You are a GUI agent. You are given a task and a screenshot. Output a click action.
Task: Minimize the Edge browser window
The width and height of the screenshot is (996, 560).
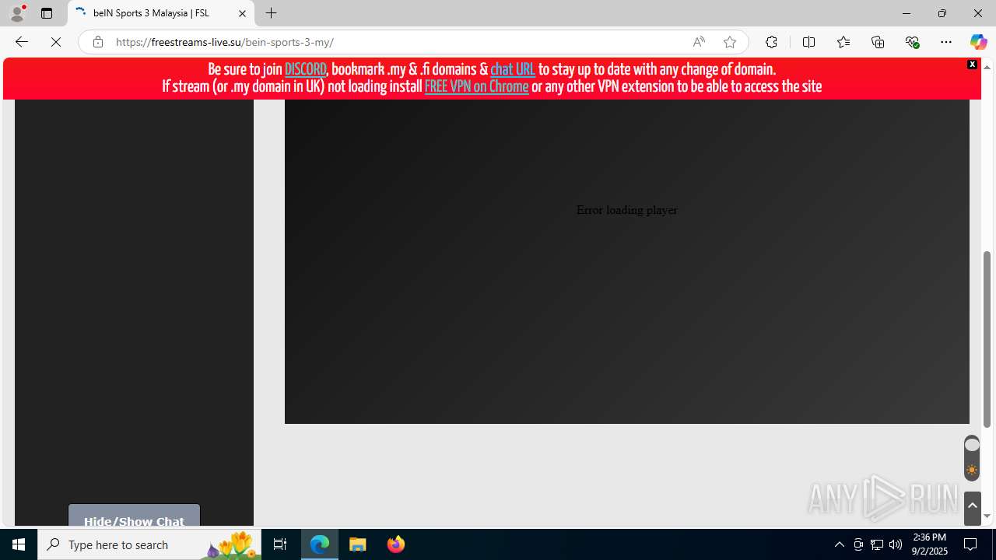906,13
